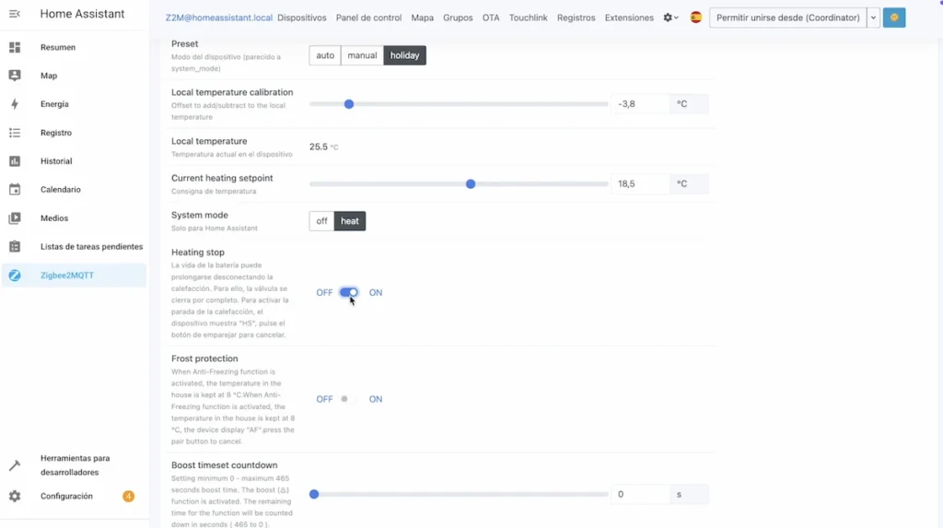Open the Configuración gear icon
This screenshot has height=528, width=943.
(x=15, y=496)
